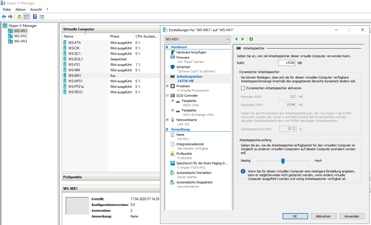Select the Hyper-V-Manager root node icon

click(5, 26)
